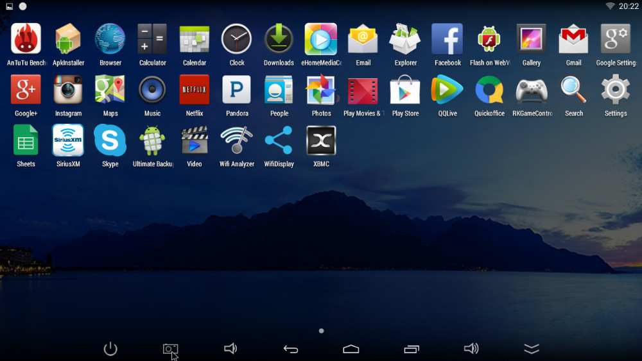
Task: Click the Wi-Fi status icon
Action: pos(610,6)
